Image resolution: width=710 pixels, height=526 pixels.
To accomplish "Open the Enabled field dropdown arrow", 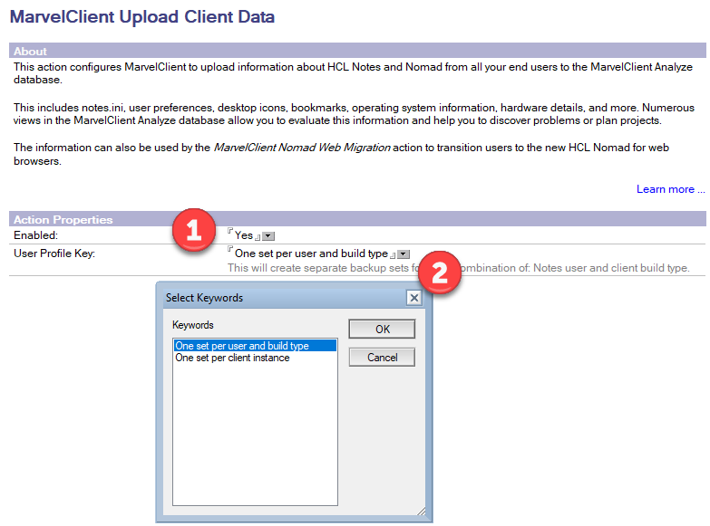I will pos(268,235).
